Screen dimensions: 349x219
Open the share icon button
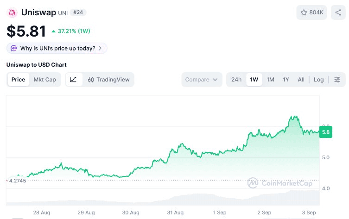coord(338,13)
